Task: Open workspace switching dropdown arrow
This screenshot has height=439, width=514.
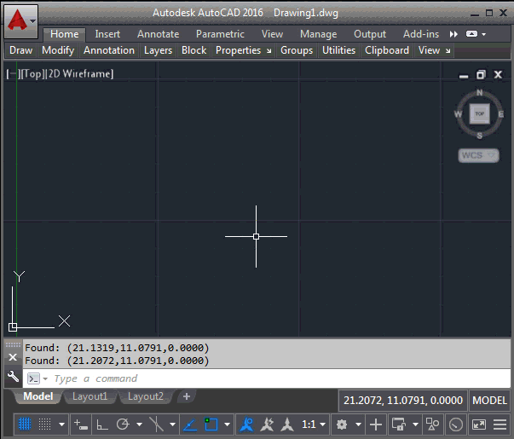Action: [x=358, y=425]
